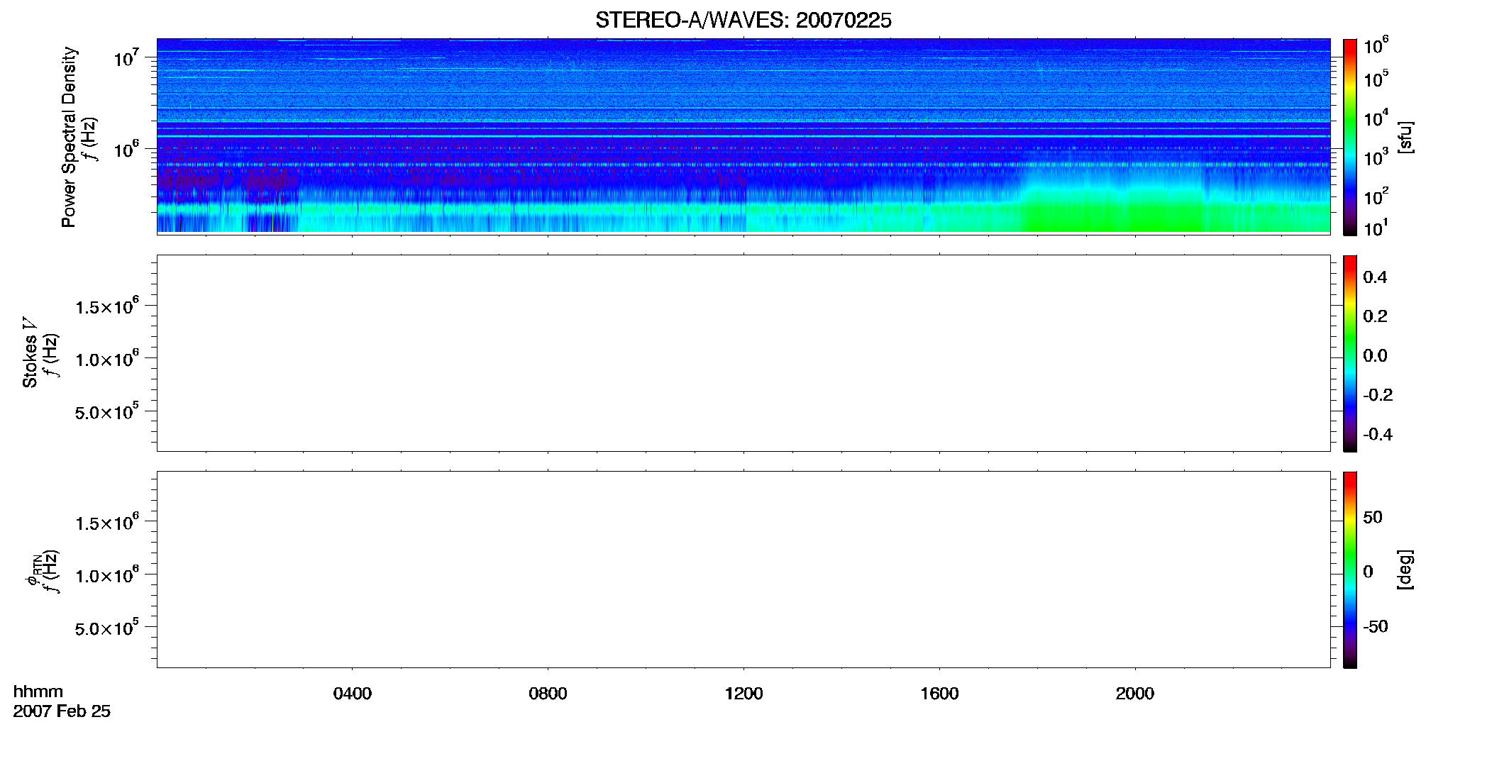Viewport: 1487px width, 766px height.
Task: Click the 10^6 label on sfu colorbar
Action: point(1376,46)
